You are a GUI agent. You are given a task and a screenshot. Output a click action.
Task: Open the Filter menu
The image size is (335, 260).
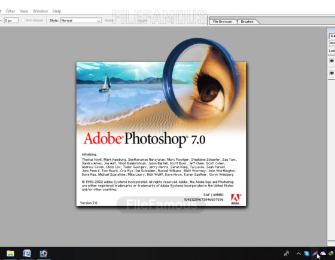click(10, 11)
